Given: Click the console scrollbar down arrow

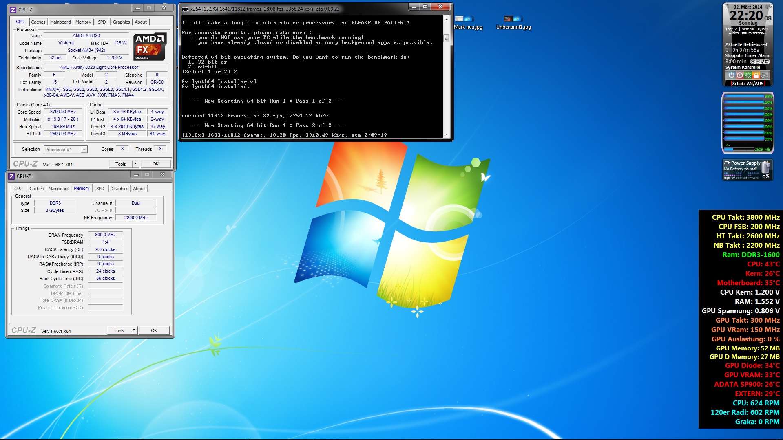Looking at the screenshot, I should [447, 134].
